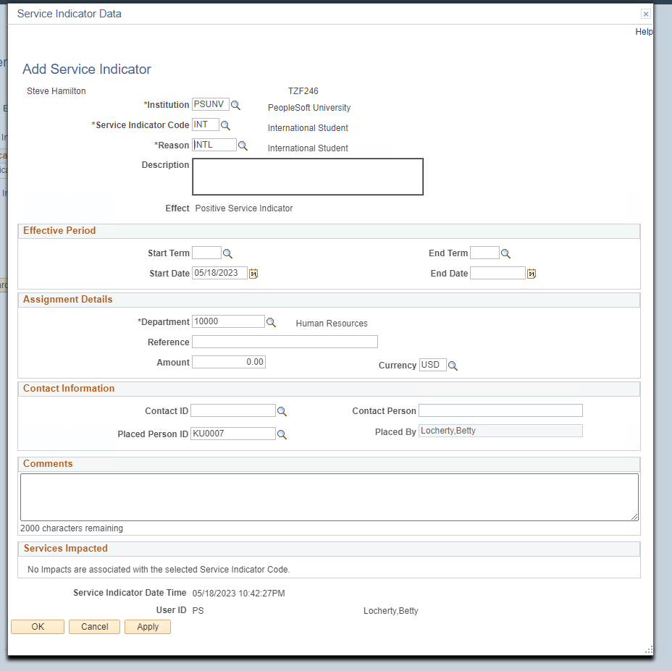Open Start Date calendar picker
The image size is (672, 671).
tap(253, 274)
